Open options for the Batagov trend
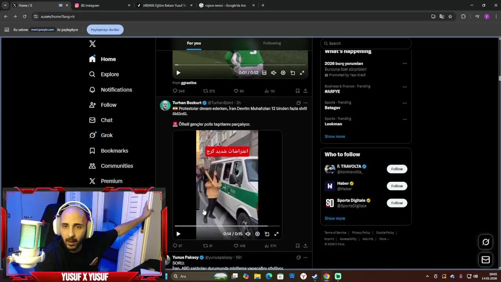501x282 pixels. 405,103
